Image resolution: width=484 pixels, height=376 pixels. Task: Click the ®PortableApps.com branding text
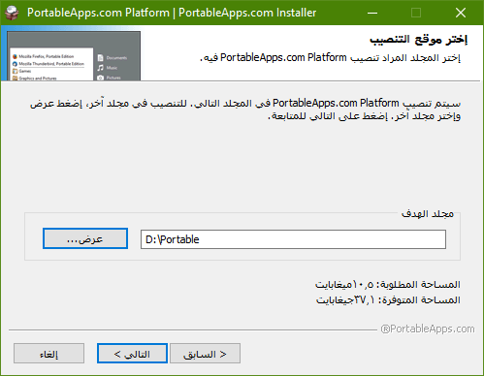pos(428,329)
